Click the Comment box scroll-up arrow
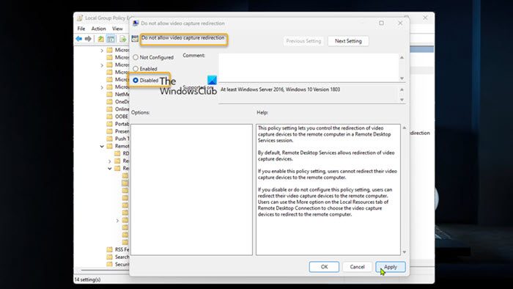 [x=402, y=58]
